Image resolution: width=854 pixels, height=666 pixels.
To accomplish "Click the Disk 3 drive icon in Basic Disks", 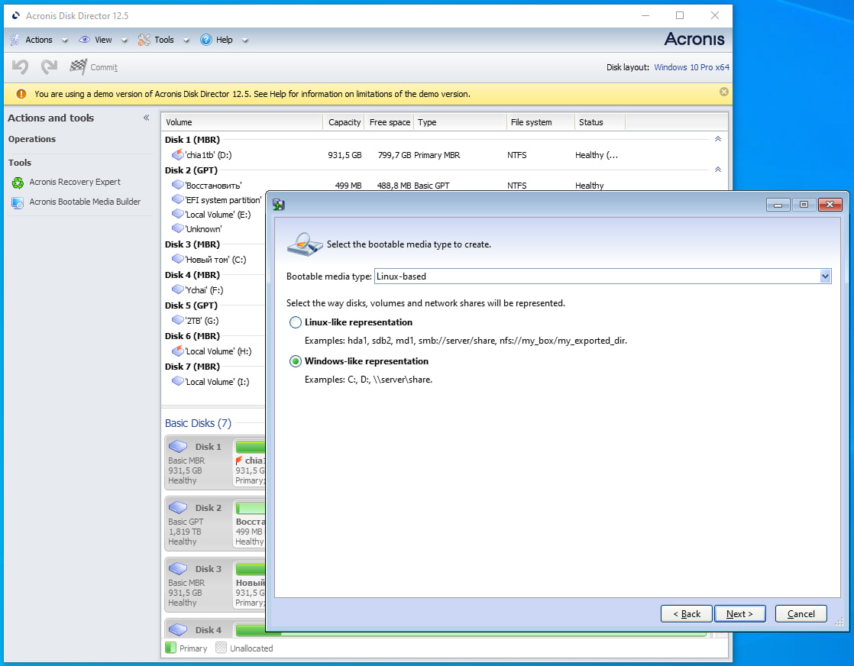I will [178, 568].
